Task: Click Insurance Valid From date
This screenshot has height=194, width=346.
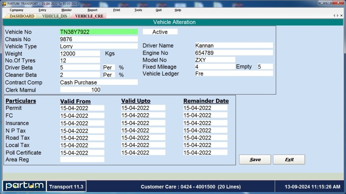Action: [82, 123]
